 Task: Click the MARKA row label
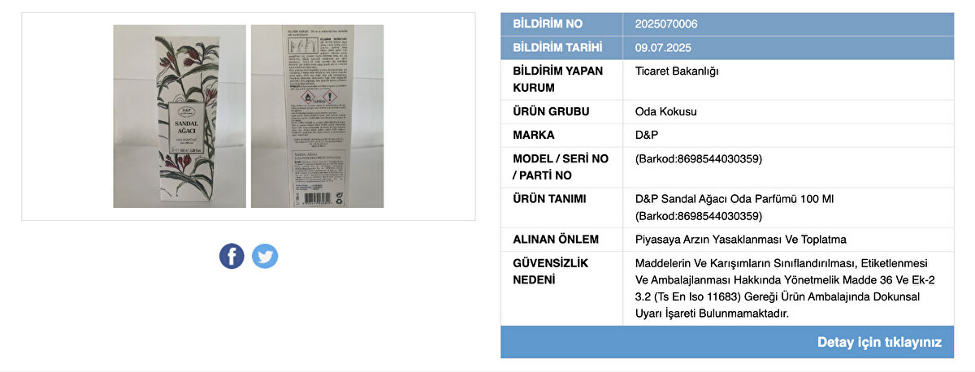534,135
